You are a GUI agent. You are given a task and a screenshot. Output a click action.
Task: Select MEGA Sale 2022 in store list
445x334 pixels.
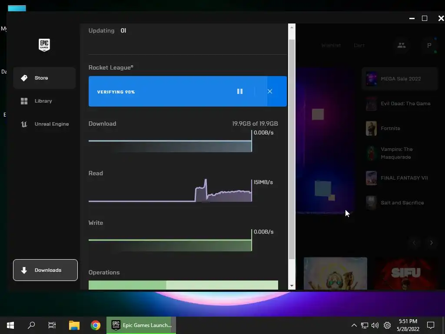400,79
